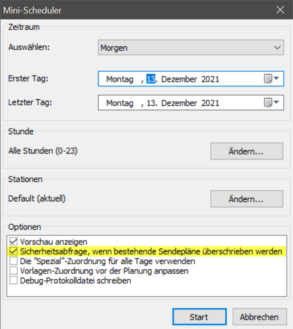This screenshot has height=329, width=293.
Task: Expand the Auswählen dropdown showing Morgen
Action: click(191, 48)
